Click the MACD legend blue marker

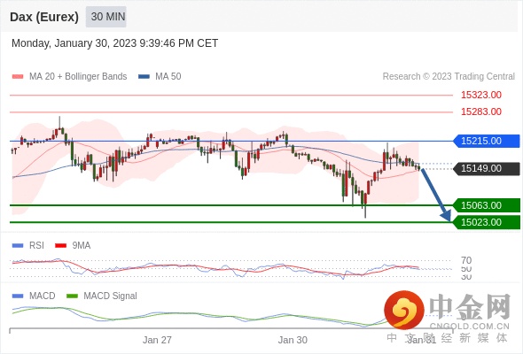(18, 296)
